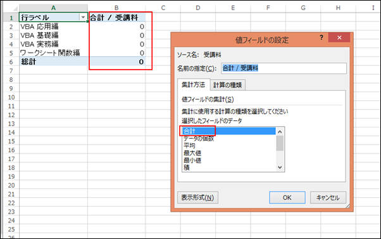The image size is (381, 239).
Task: Select row 1 header
Action: click(11, 18)
